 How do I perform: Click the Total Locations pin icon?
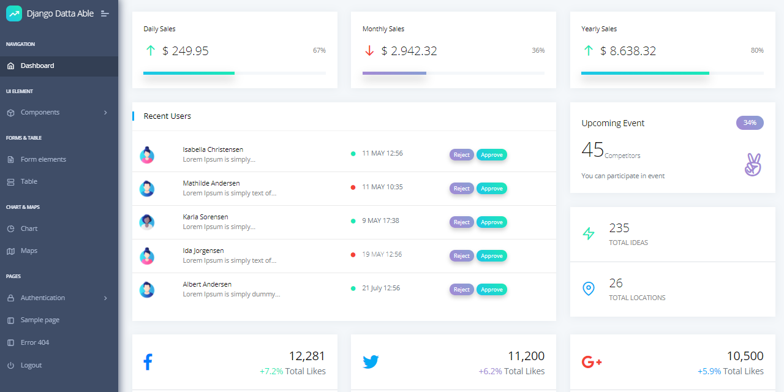589,288
